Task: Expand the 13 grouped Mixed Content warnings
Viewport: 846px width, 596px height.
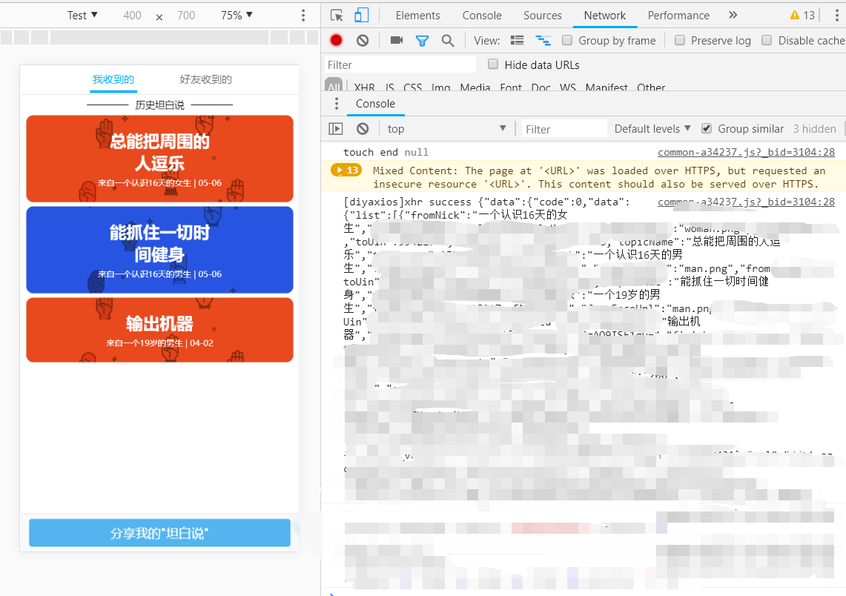Action: (346, 170)
